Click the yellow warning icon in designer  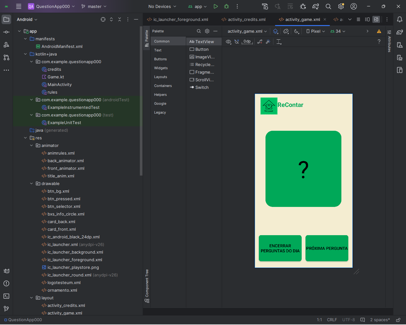(379, 31)
